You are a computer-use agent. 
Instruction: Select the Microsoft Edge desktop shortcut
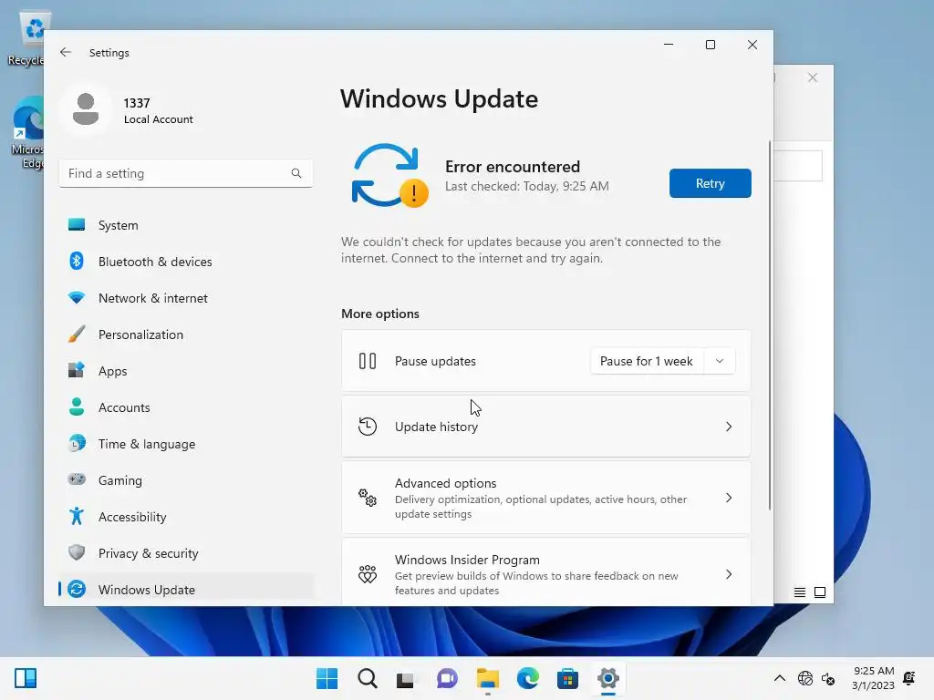[x=27, y=133]
